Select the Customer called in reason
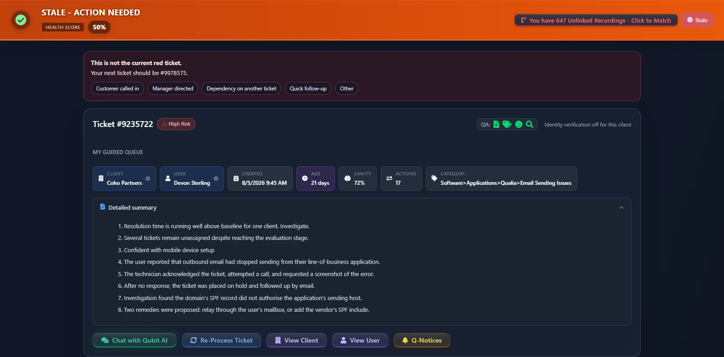Viewport: 724px width, 357px height. [x=118, y=89]
